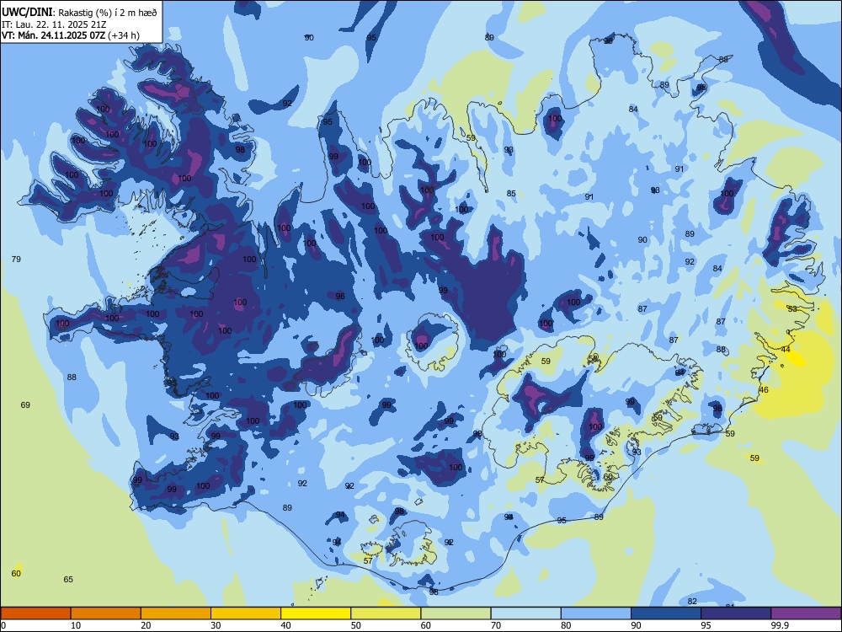Click the map value '79' off the west coast
The width and height of the screenshot is (842, 632).
[16, 259]
